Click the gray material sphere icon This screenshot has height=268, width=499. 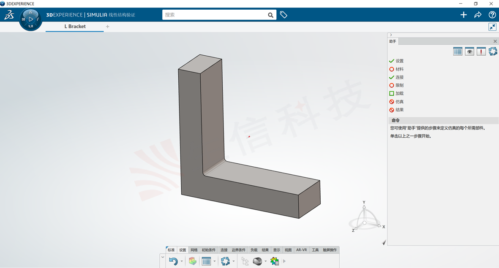(257, 261)
